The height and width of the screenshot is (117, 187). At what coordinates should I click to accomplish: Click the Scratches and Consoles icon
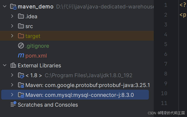click(x=13, y=105)
